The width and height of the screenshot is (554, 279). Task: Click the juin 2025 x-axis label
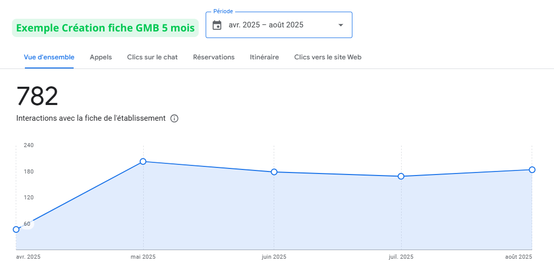274,257
